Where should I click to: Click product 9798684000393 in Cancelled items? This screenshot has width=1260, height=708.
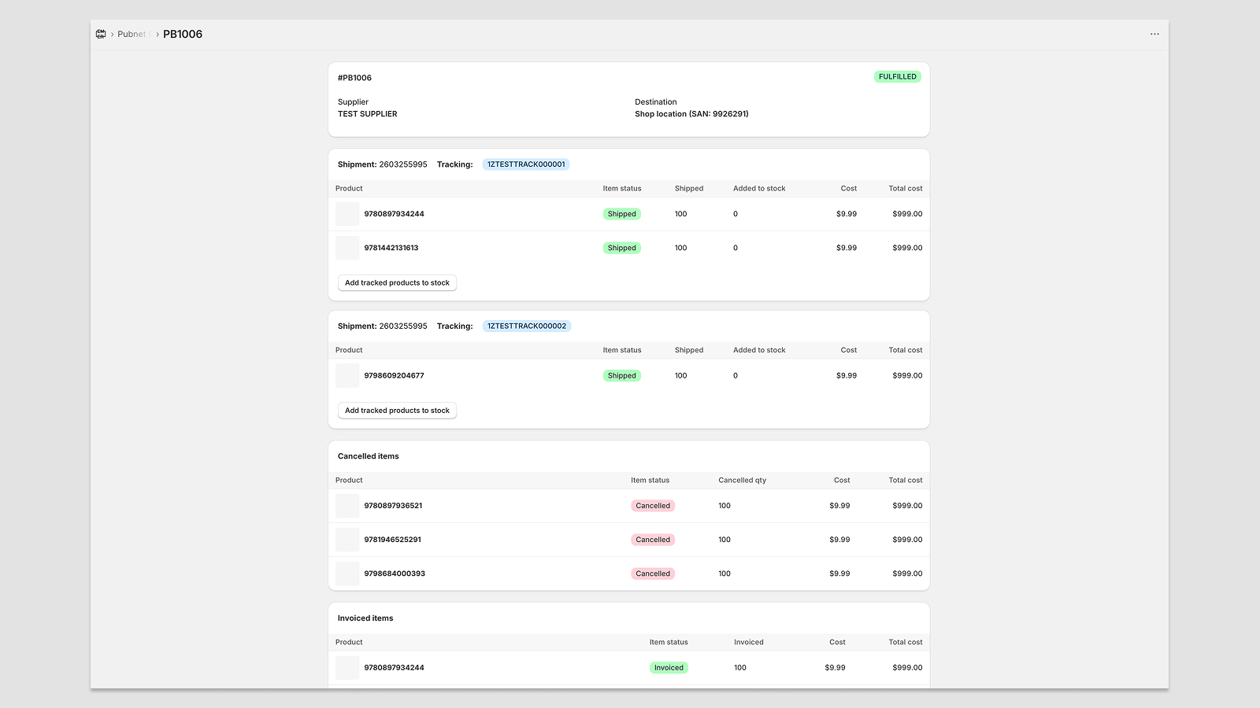click(395, 573)
